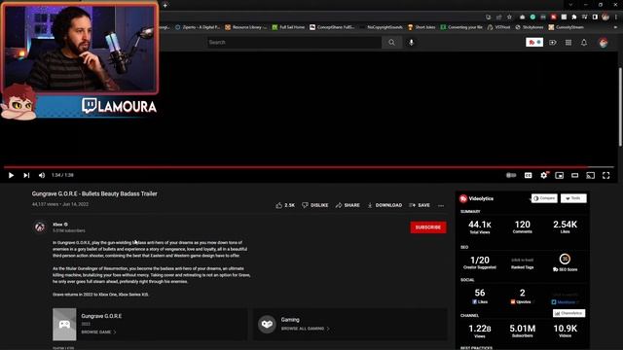
Task: Share this page icon in address bar
Action: (499, 17)
